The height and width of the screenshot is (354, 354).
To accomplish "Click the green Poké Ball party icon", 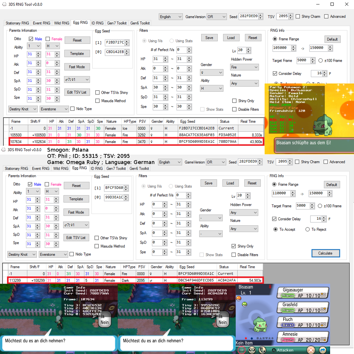I will 245,304.
